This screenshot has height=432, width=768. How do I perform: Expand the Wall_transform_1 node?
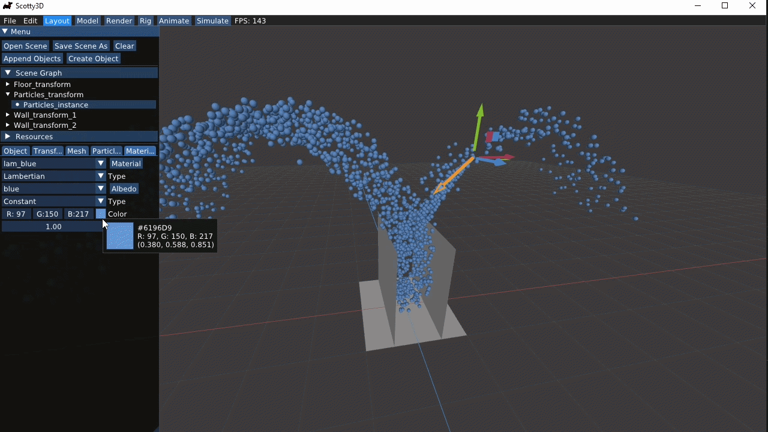[8, 115]
